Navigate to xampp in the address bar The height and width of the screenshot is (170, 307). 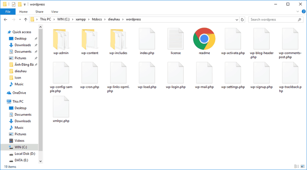[81, 19]
